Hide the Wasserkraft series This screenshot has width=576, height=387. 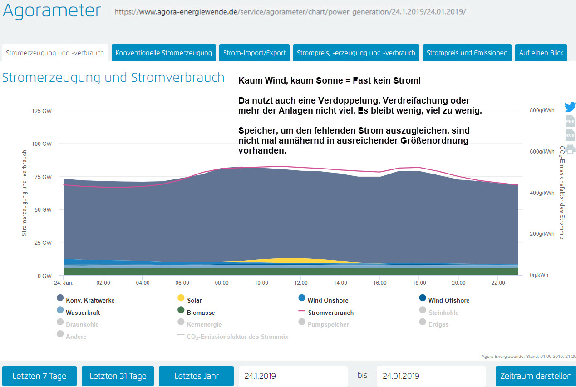click(x=83, y=313)
